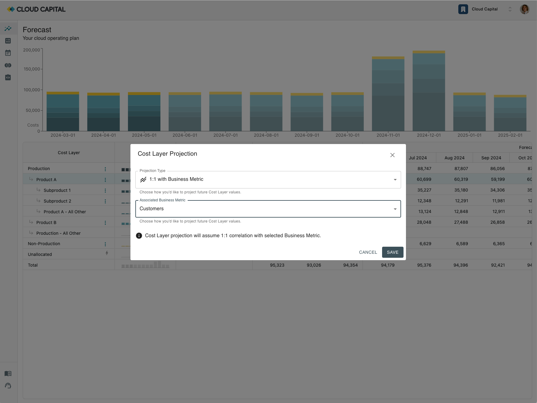
Task: Open the calendar view from the sidebar
Action: click(x=8, y=53)
